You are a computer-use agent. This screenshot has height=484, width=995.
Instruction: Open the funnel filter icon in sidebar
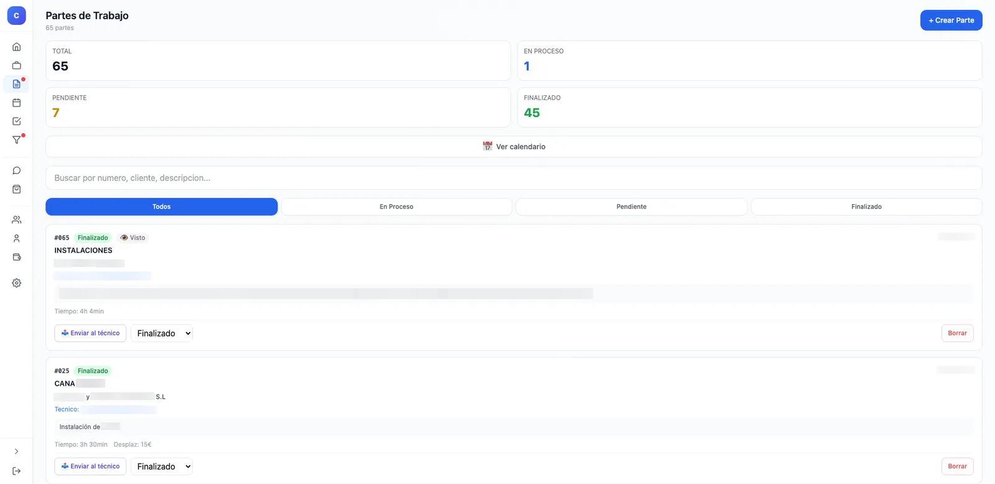click(x=17, y=140)
